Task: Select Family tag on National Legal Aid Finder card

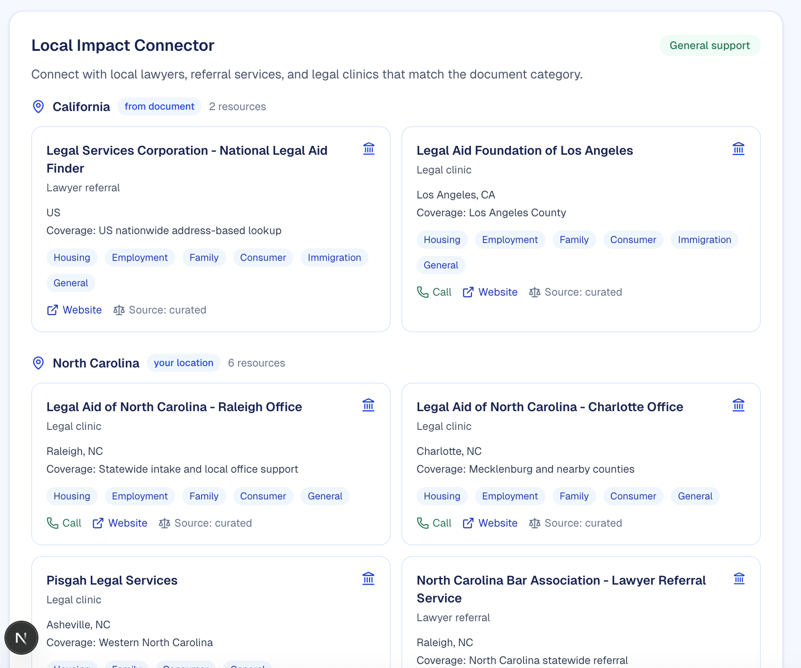Action: (x=204, y=258)
